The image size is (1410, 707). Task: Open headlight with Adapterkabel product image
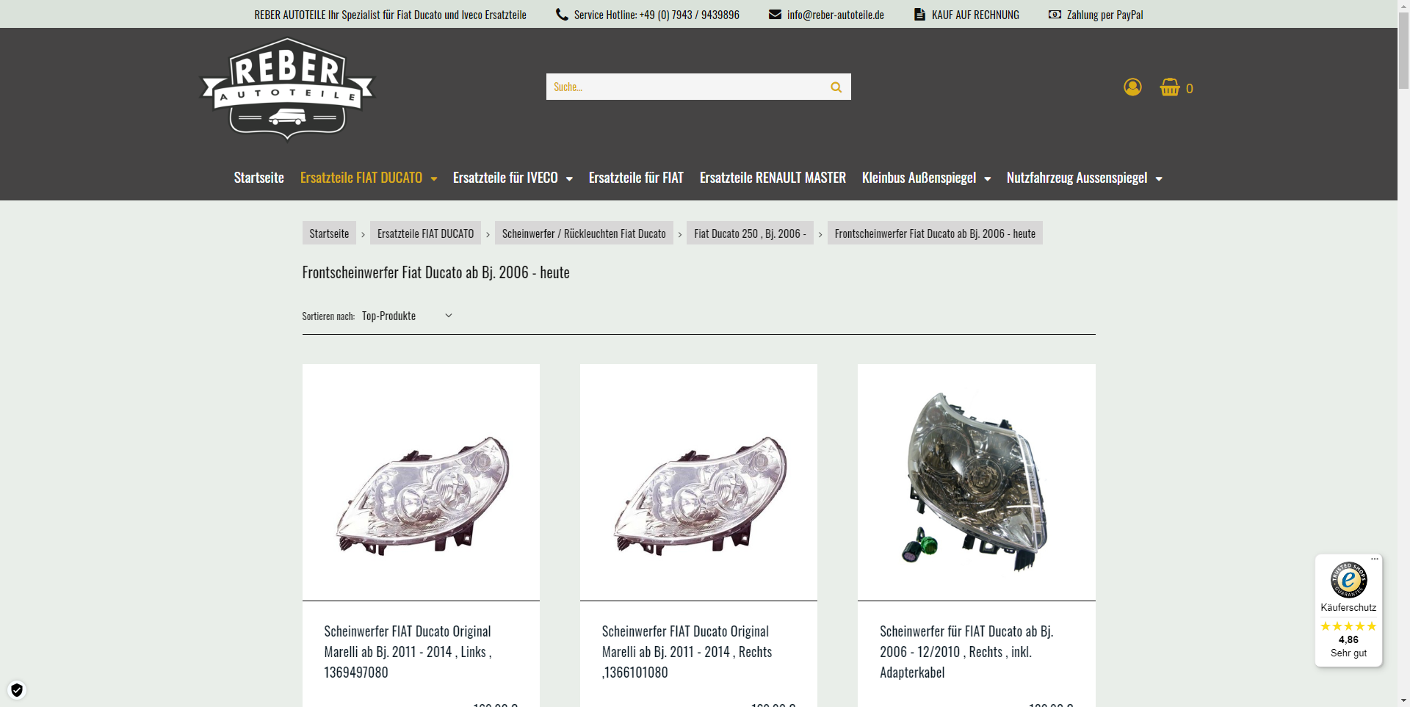click(x=977, y=482)
